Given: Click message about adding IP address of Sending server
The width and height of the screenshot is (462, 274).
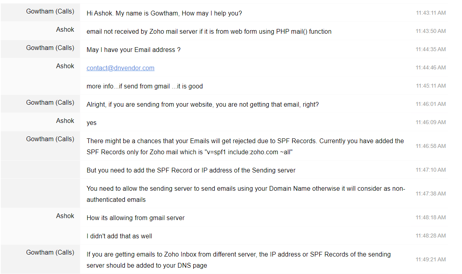Looking at the screenshot, I should (x=191, y=170).
